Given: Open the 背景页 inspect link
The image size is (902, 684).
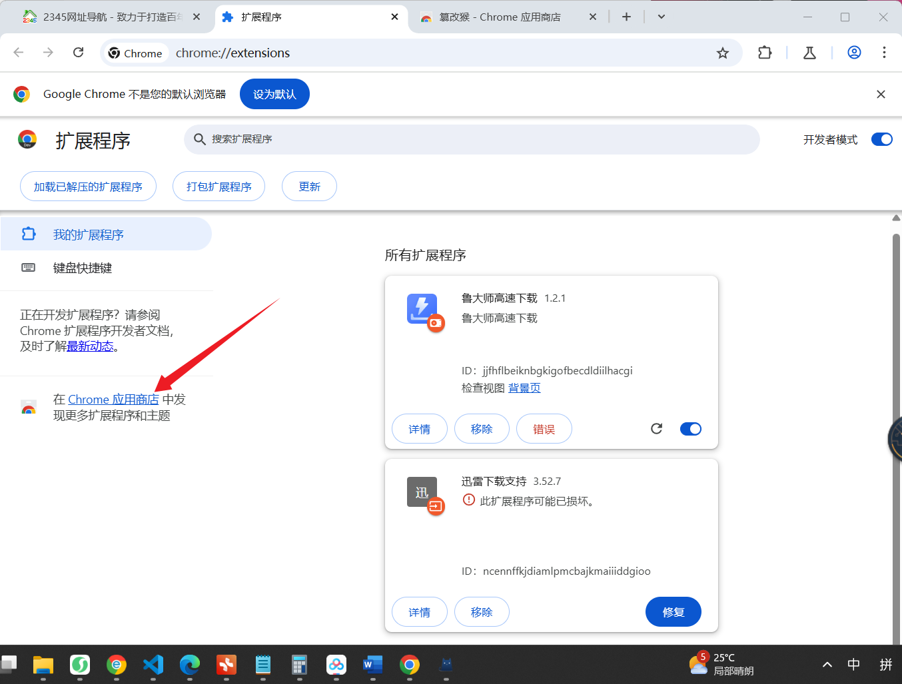Looking at the screenshot, I should point(524,388).
